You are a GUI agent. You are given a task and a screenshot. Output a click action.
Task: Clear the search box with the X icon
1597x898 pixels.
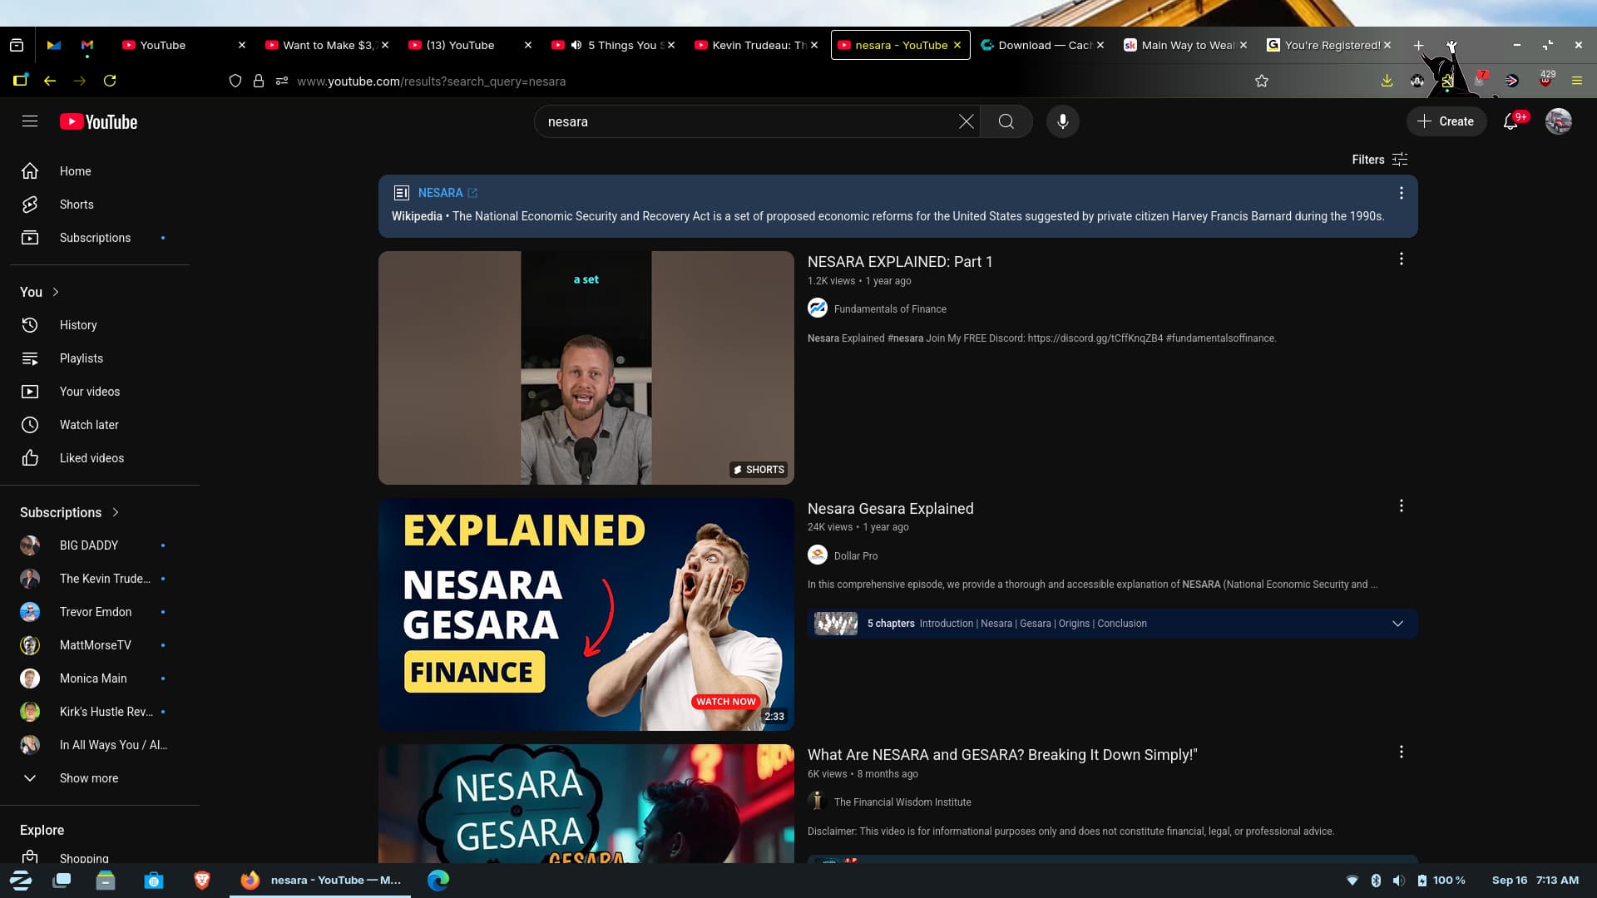coord(966,121)
